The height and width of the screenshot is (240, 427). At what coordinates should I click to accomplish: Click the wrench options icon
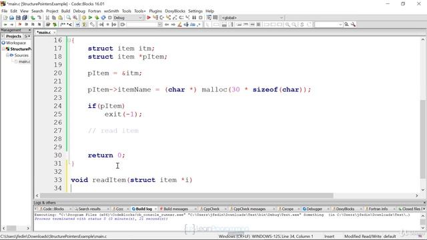pos(353,25)
